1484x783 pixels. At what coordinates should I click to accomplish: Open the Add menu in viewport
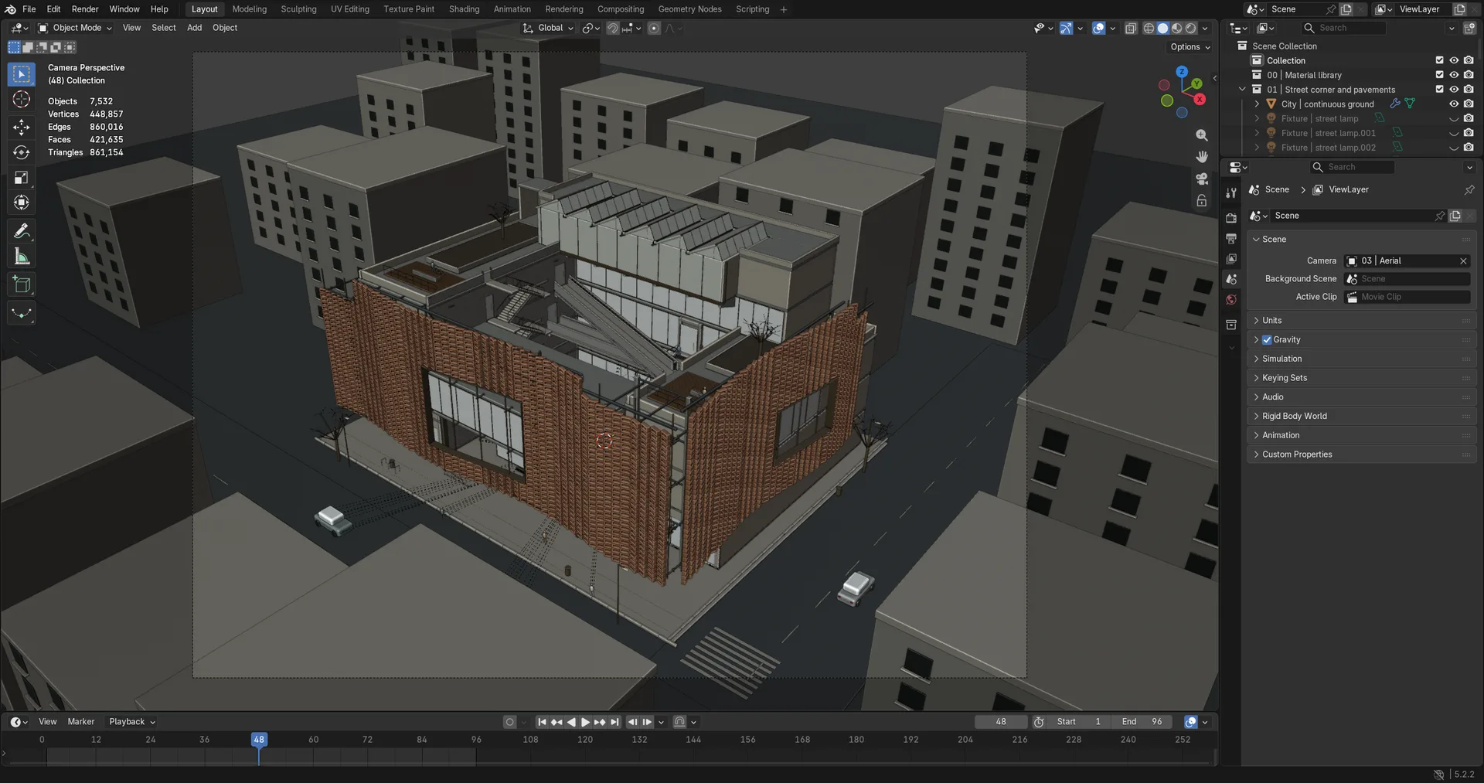(194, 28)
